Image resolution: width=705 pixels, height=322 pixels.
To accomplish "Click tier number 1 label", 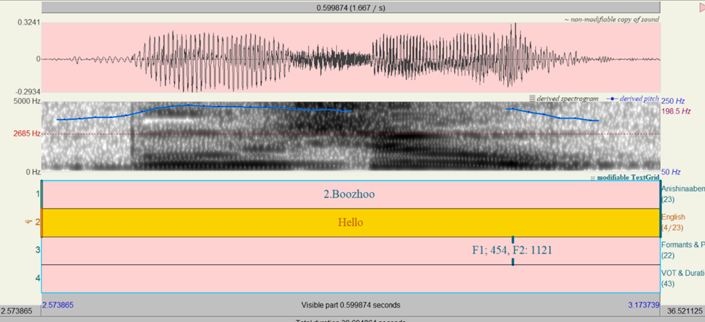I will [x=38, y=194].
